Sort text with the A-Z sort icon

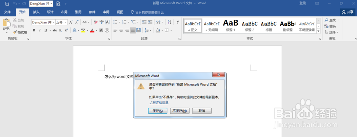click(x=169, y=22)
